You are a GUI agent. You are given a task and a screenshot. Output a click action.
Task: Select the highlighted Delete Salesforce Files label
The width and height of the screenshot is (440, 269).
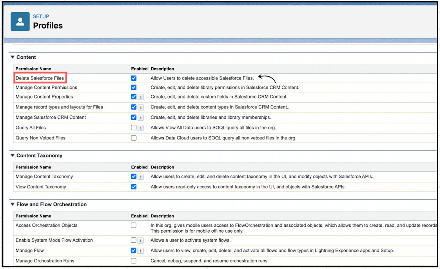[x=40, y=78]
